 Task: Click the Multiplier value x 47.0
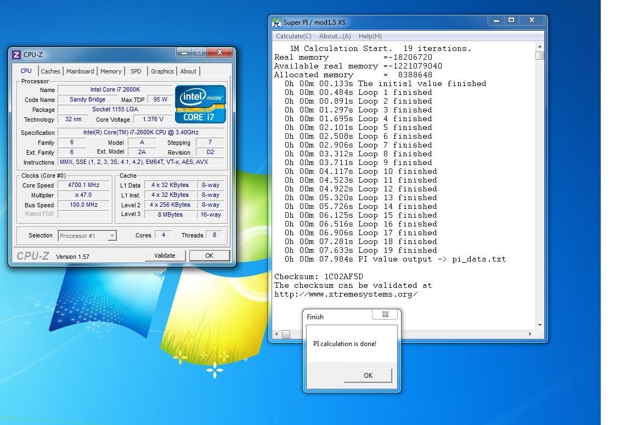click(x=83, y=195)
